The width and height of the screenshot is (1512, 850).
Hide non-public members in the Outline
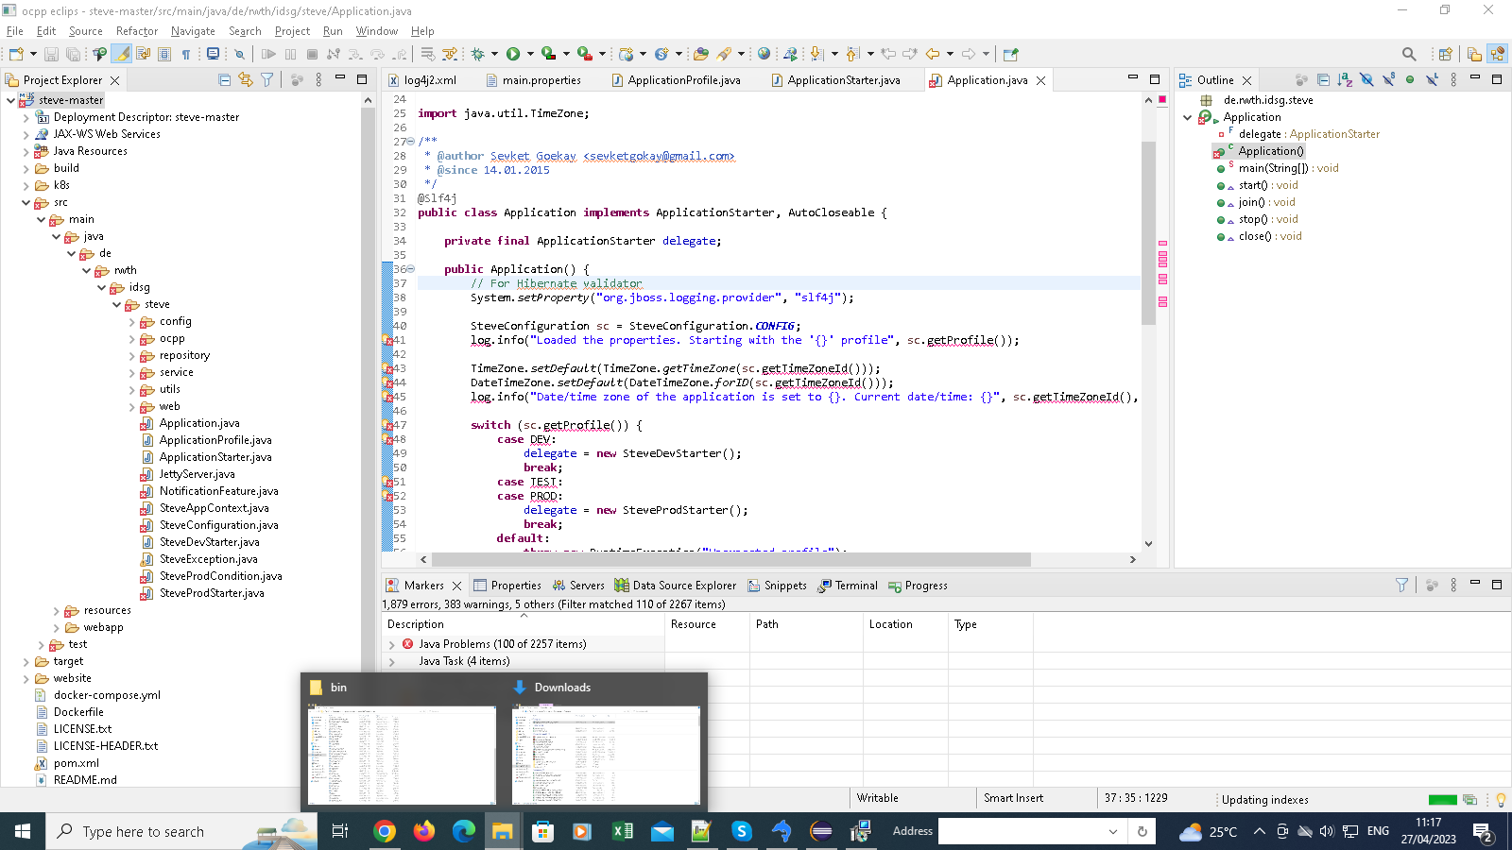(1410, 80)
